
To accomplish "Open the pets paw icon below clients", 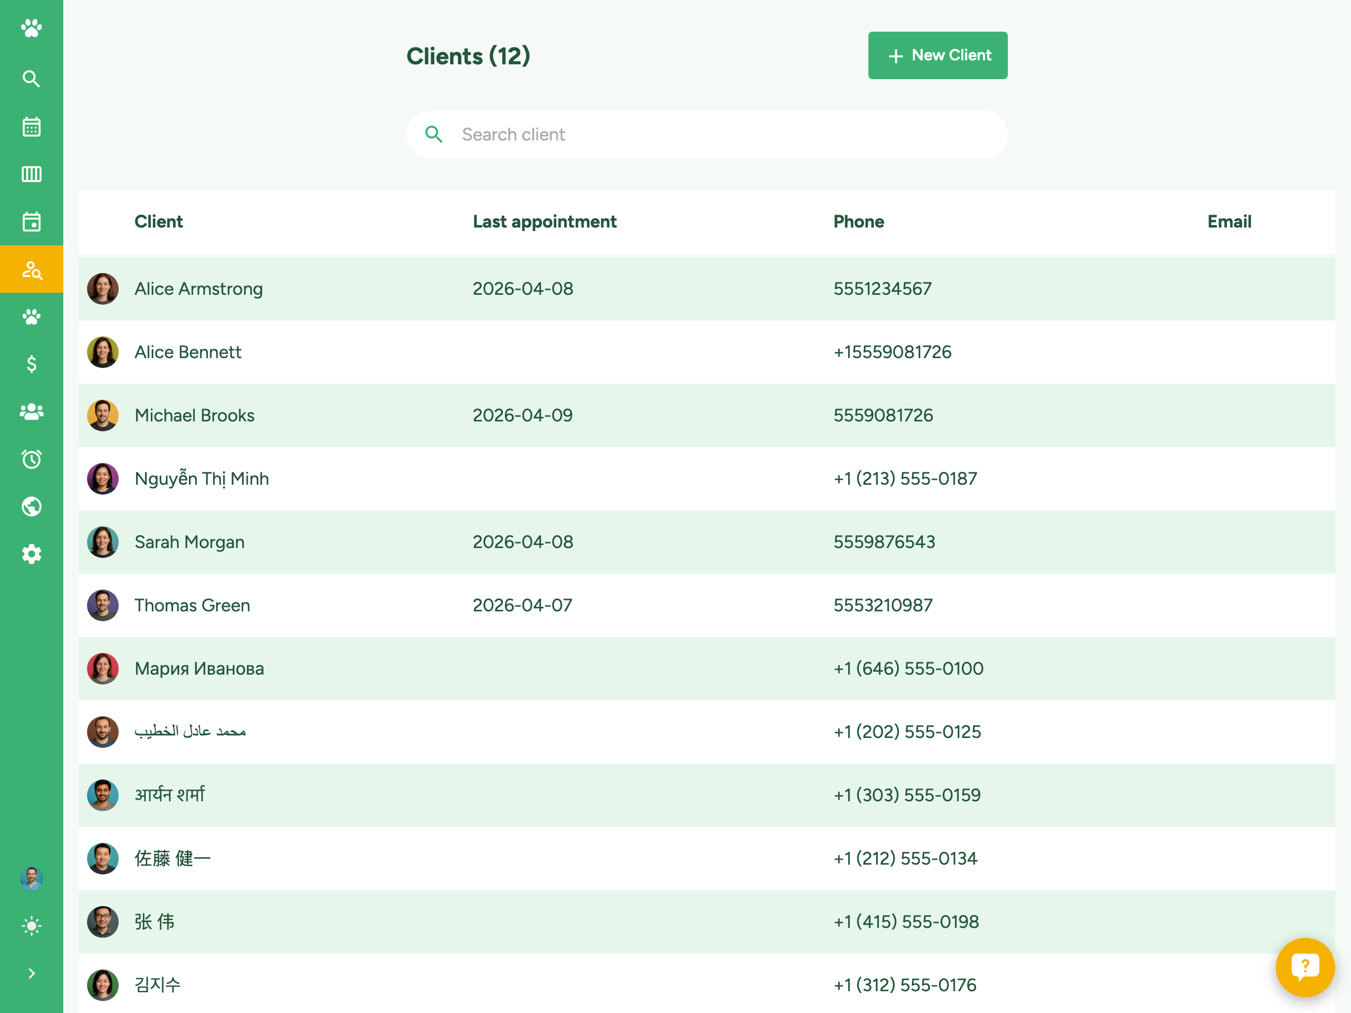I will (31, 317).
